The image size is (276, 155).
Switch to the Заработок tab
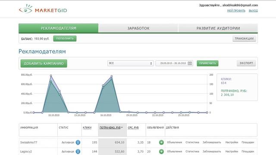point(138,28)
